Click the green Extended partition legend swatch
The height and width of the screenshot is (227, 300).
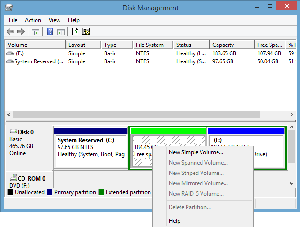[x=101, y=192]
